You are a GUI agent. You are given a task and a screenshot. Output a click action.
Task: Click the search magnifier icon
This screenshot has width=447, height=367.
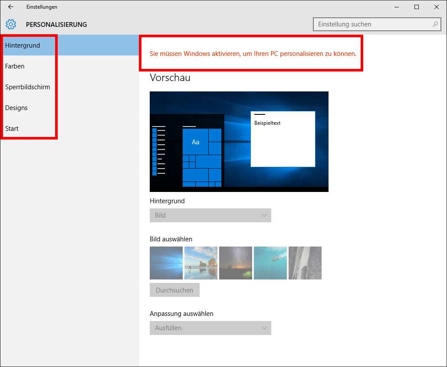[435, 24]
